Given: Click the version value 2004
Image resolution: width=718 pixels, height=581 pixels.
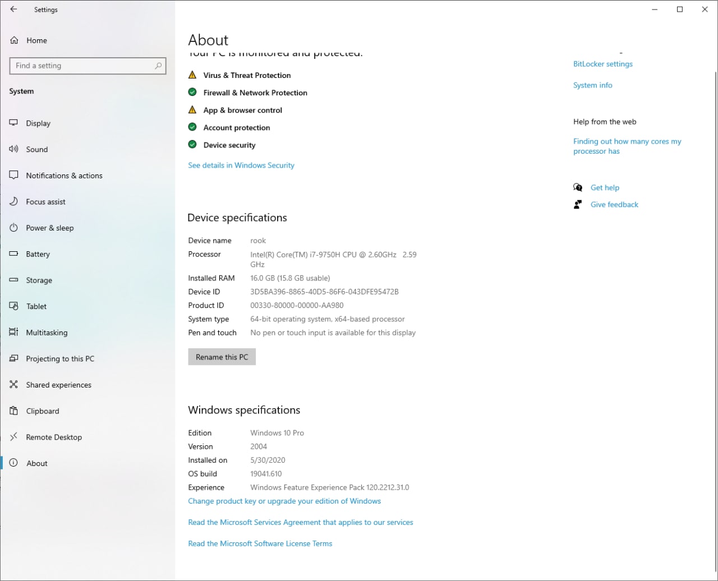Looking at the screenshot, I should click(x=259, y=447).
